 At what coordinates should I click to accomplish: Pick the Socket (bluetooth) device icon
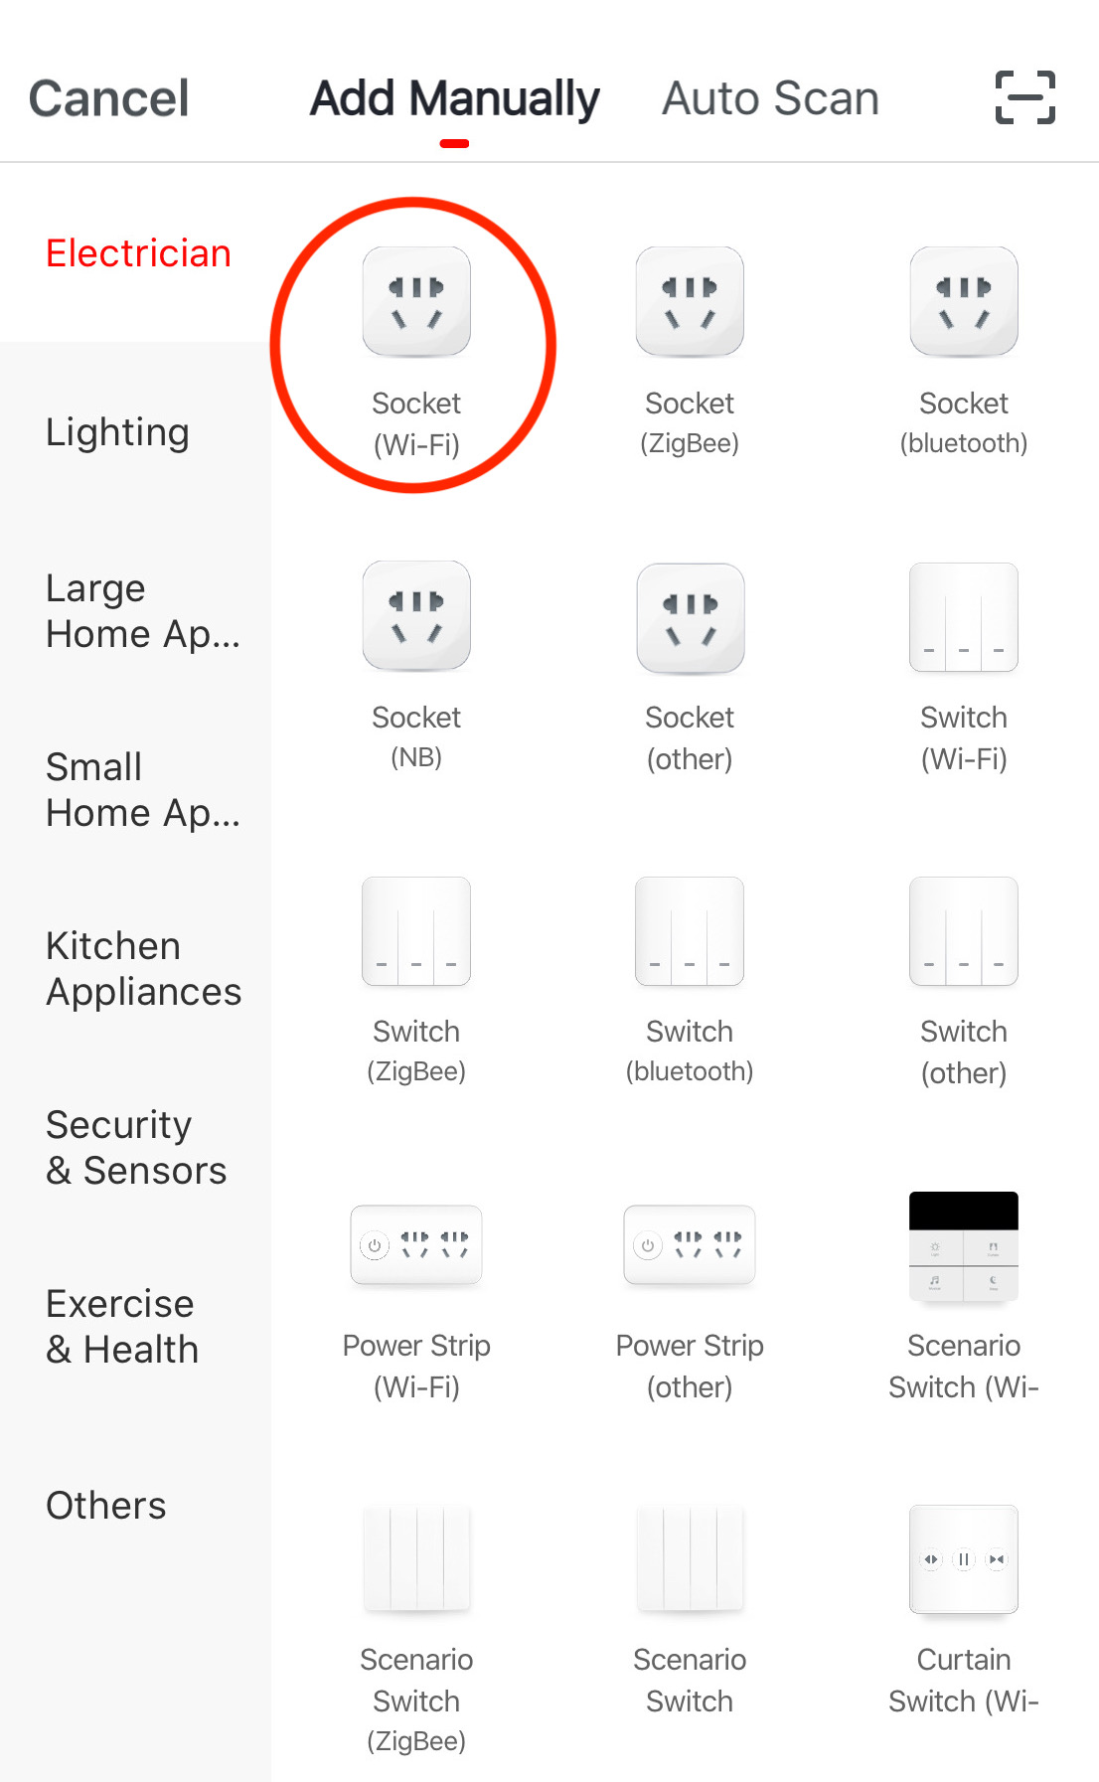point(964,301)
